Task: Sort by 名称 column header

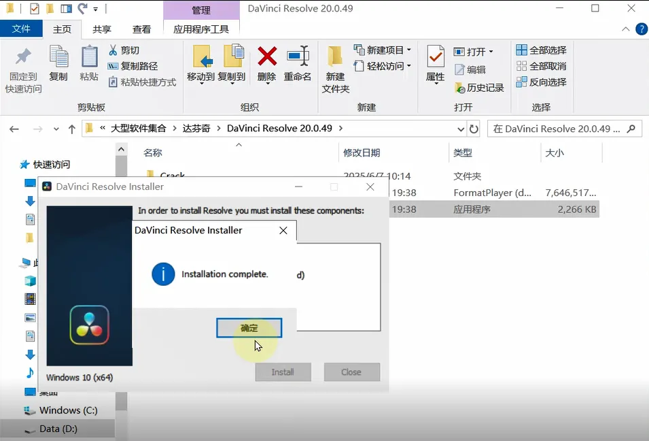Action: click(153, 152)
